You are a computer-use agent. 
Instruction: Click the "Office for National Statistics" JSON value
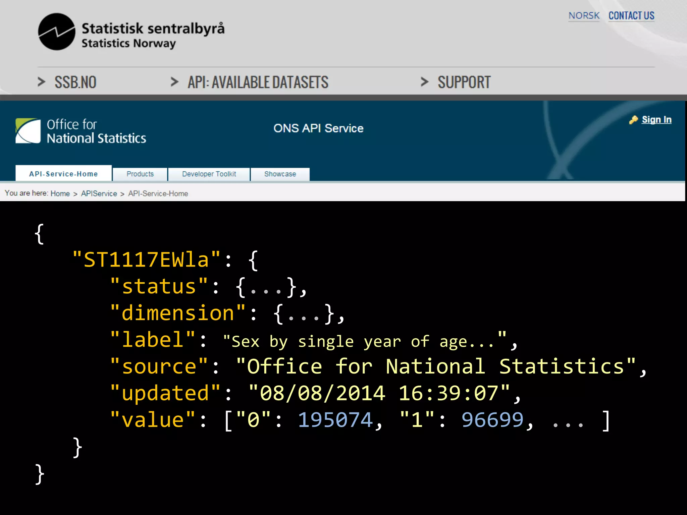point(436,366)
